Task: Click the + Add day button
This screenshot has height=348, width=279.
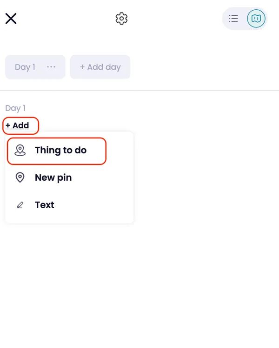Action: coord(100,67)
